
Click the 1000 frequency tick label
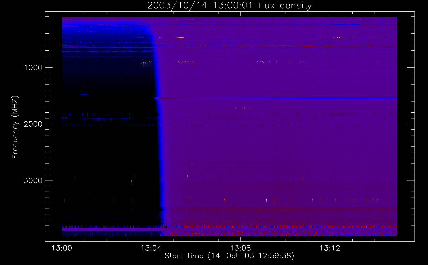pos(33,68)
